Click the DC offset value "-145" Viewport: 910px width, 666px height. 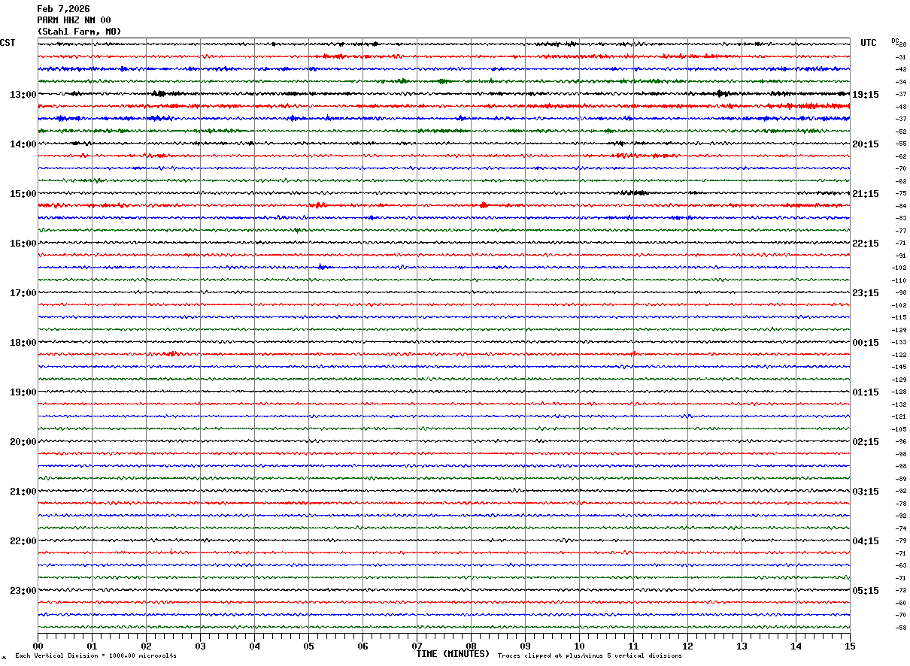click(899, 367)
